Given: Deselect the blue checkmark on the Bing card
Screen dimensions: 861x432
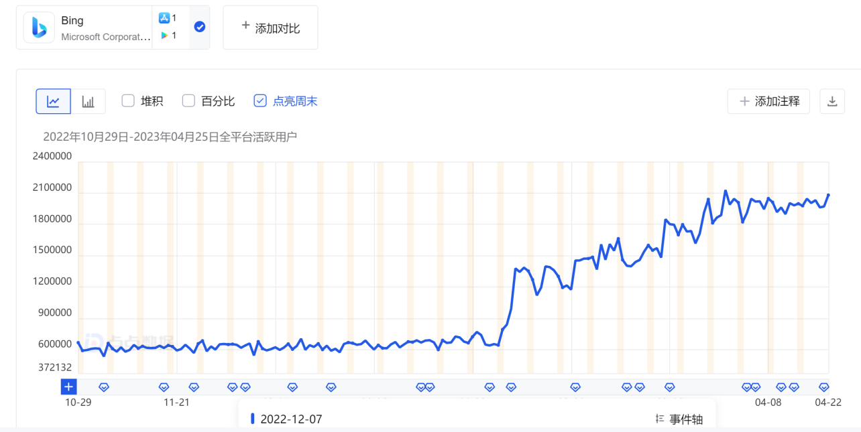Looking at the screenshot, I should [x=199, y=27].
